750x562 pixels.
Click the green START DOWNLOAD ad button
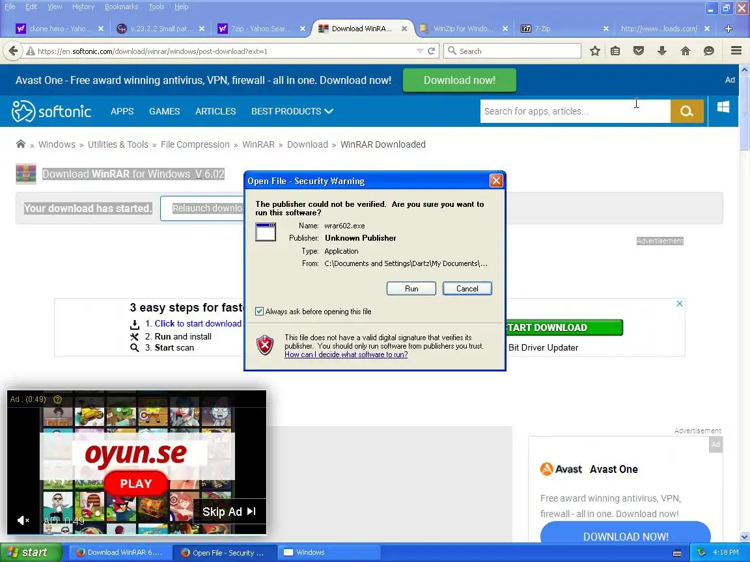[x=563, y=327]
